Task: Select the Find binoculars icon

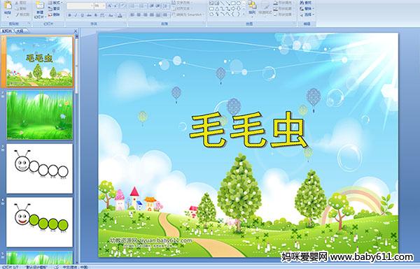Action: pyautogui.click(x=306, y=3)
